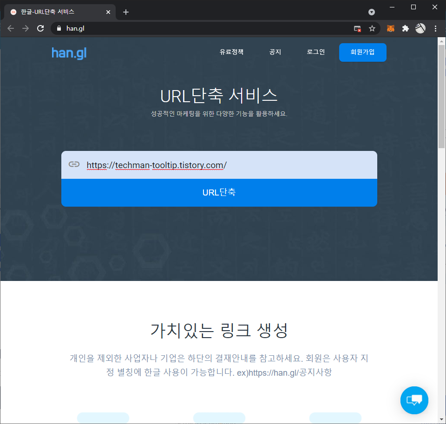
Task: Click the URL input field
Action: tap(219, 165)
